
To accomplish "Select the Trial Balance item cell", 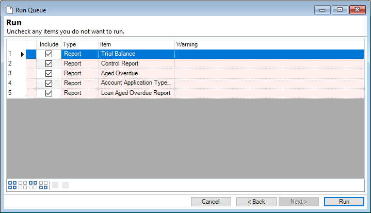I will [x=137, y=54].
